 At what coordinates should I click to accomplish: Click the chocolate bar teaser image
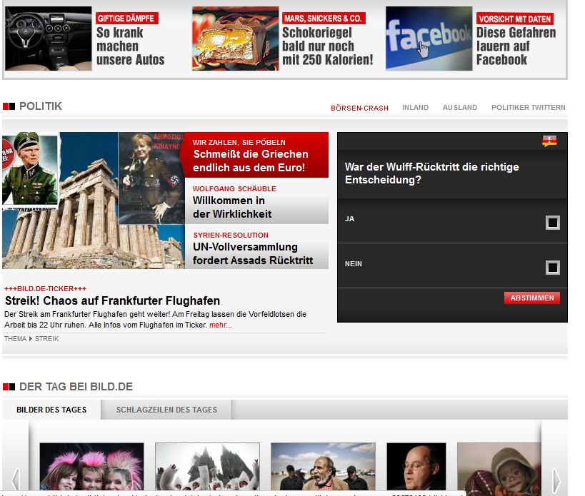click(x=234, y=38)
